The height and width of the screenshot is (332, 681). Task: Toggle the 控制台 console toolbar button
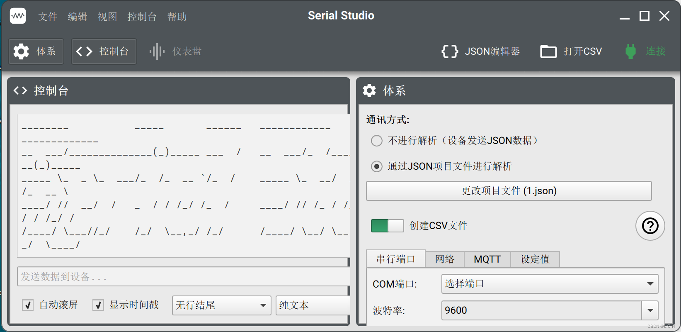pos(104,51)
